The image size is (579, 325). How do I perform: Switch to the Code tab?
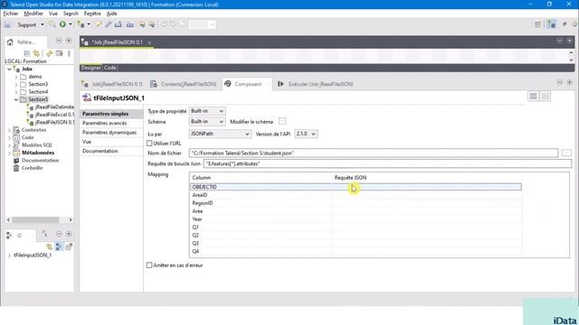tap(110, 68)
